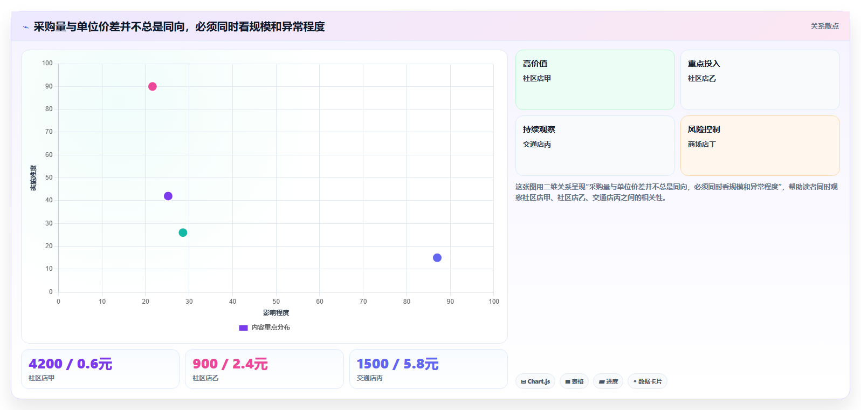861x410 pixels.
Task: Select the teal scatter point near 26
Action: 183,233
